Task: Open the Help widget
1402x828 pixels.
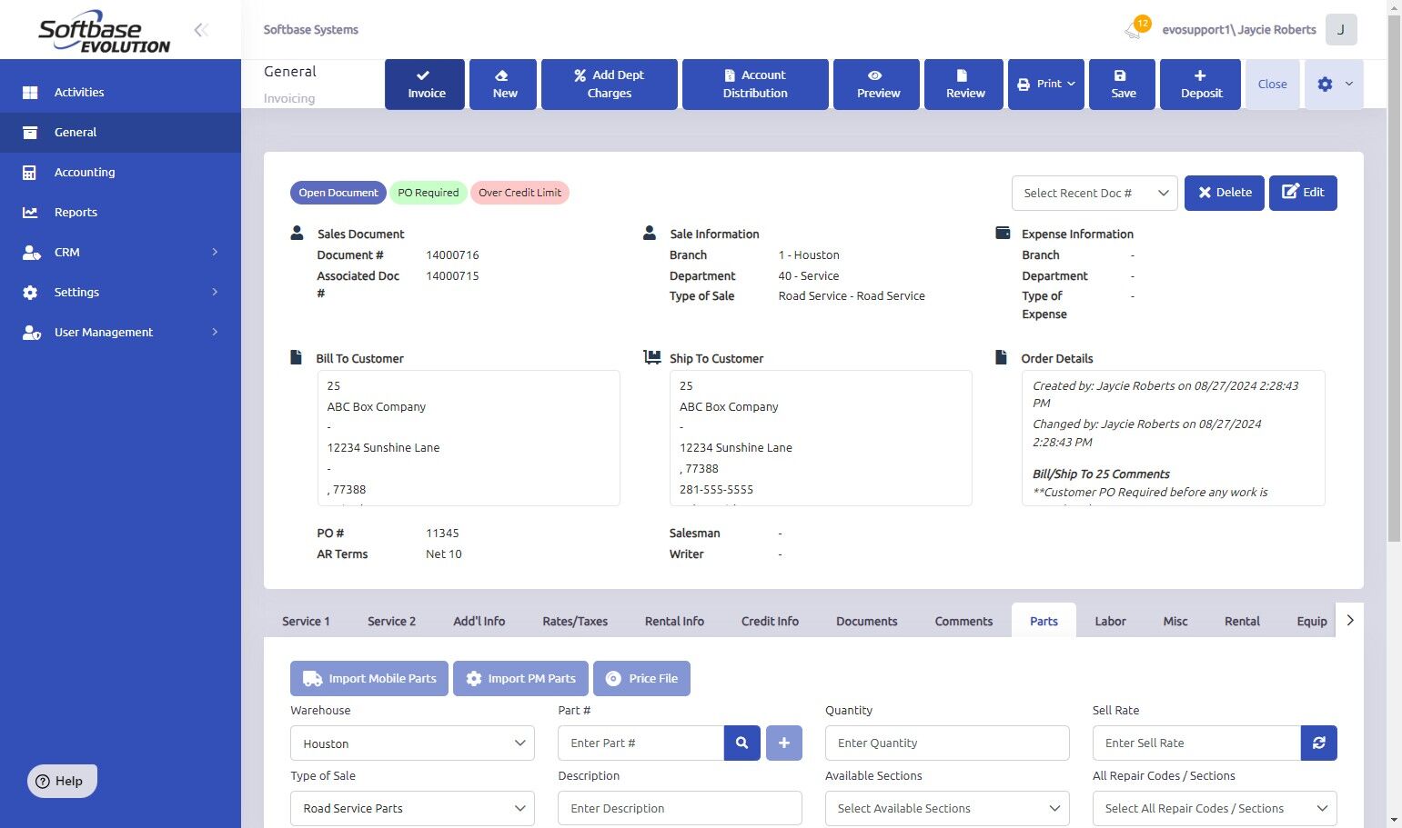Action: coord(62,781)
